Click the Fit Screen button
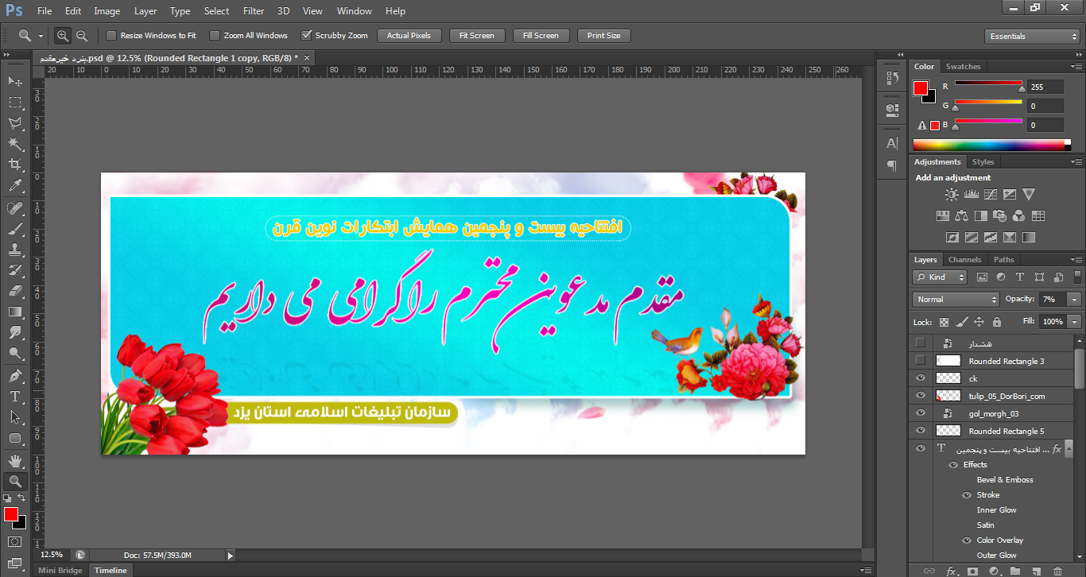1086x577 pixels. pyautogui.click(x=477, y=36)
